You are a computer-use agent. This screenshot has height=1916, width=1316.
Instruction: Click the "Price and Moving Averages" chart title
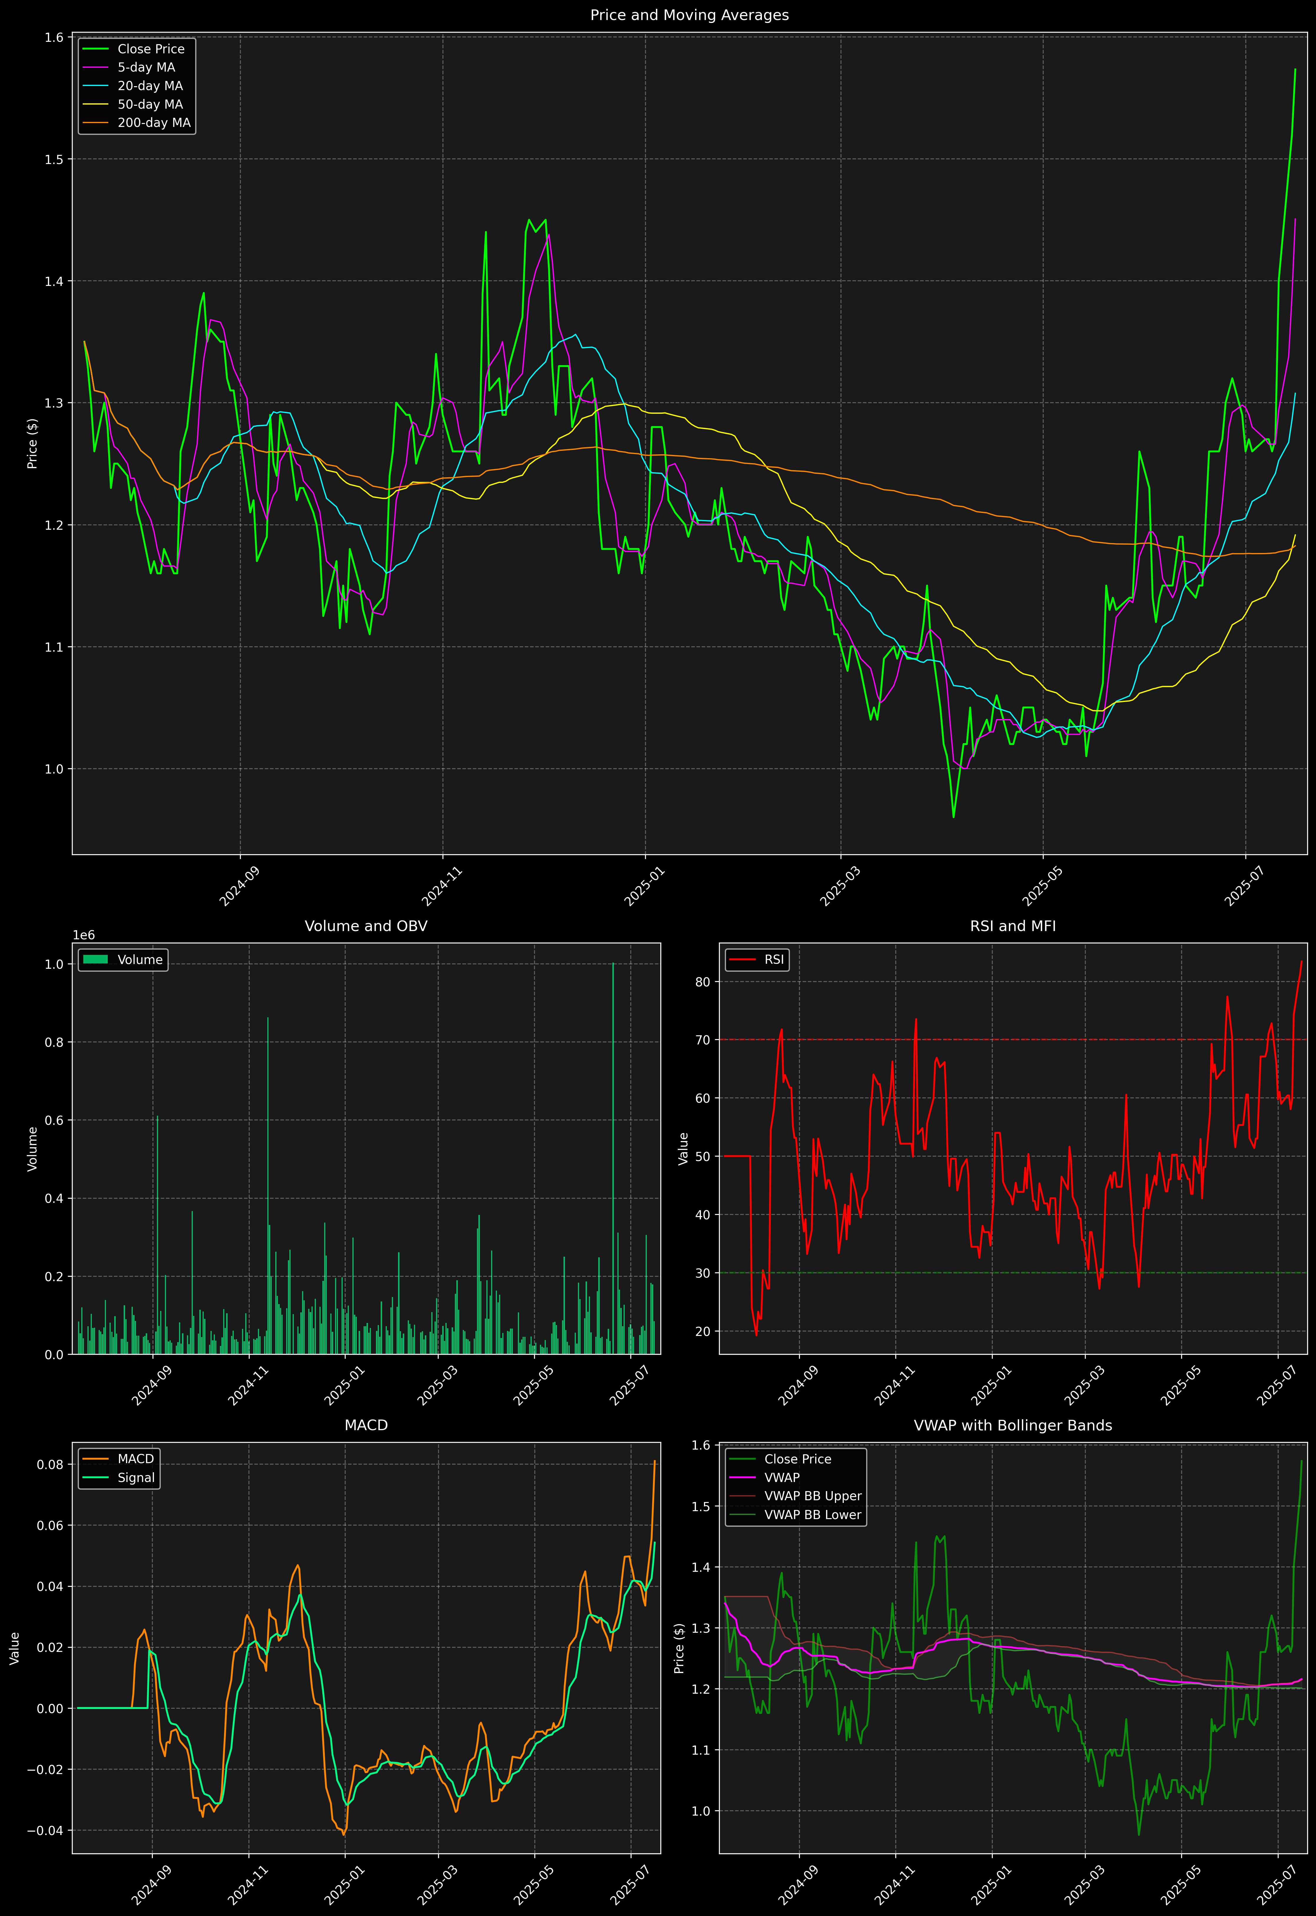click(689, 15)
